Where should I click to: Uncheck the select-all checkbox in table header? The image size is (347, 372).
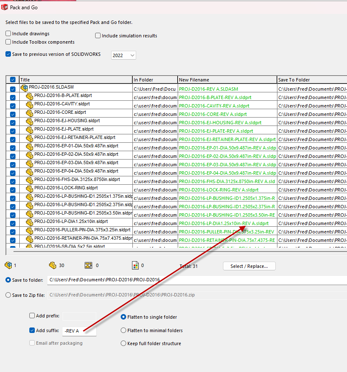(13, 80)
